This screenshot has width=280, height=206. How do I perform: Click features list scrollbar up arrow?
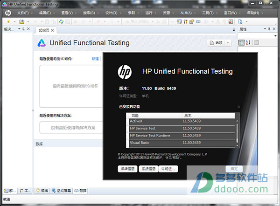[237, 121]
